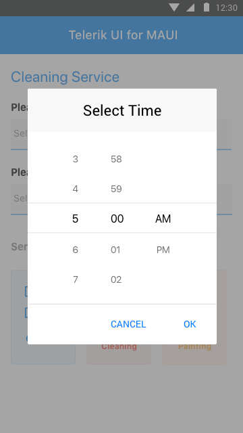This screenshot has width=243, height=433.
Task: Tap the Wi-Fi status icon
Action: pos(174,7)
